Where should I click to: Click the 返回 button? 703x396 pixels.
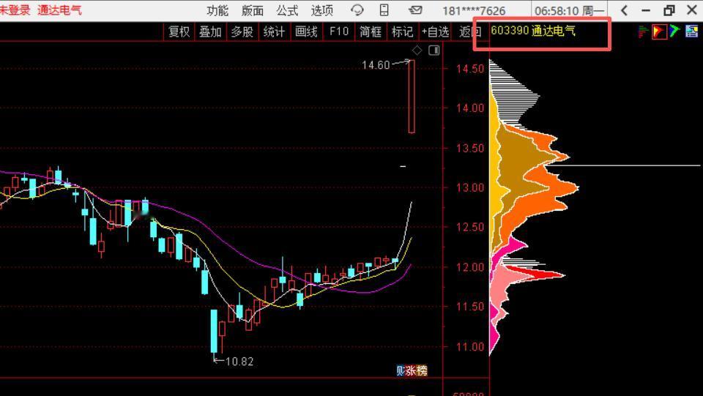[469, 31]
